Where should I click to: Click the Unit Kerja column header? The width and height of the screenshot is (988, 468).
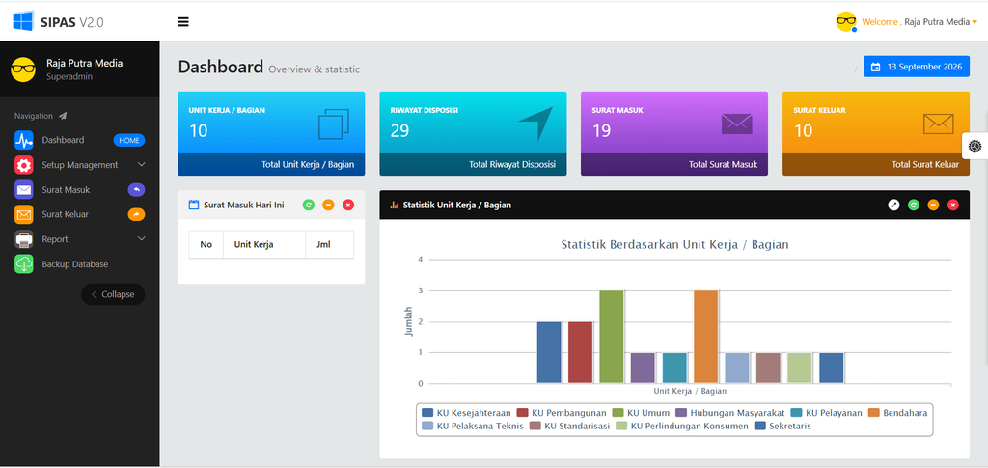tap(264, 244)
